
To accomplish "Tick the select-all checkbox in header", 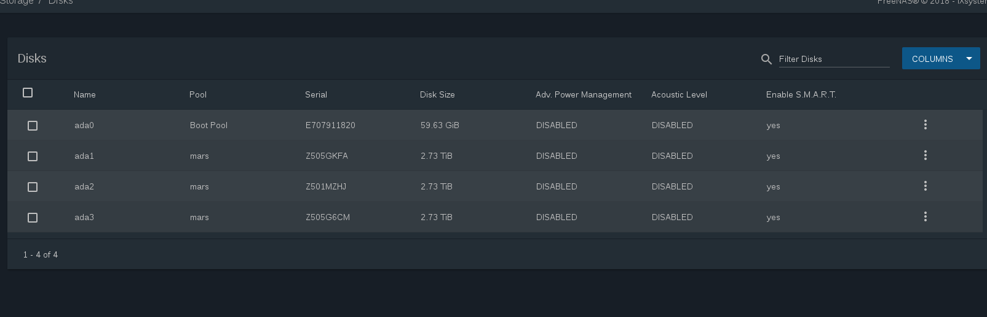I will (x=28, y=93).
